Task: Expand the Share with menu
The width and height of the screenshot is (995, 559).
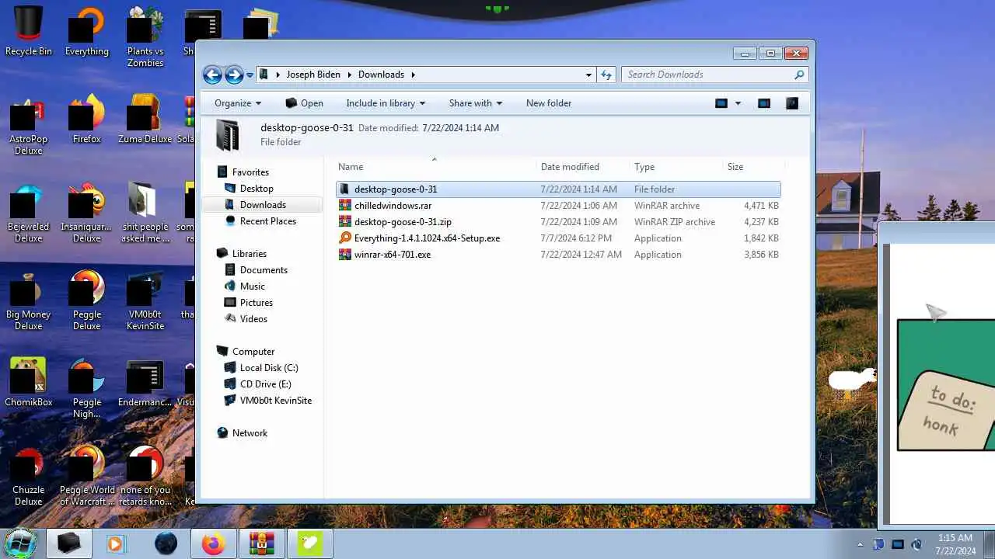Action: pos(476,103)
